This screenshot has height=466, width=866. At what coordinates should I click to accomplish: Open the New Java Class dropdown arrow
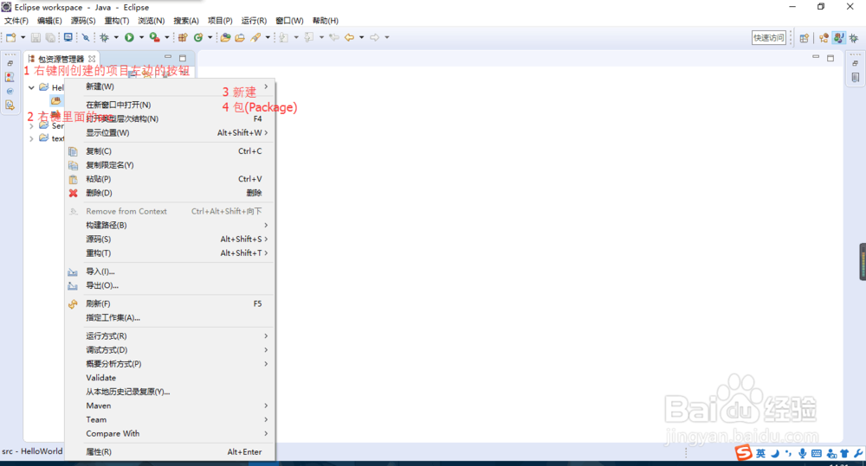point(210,37)
